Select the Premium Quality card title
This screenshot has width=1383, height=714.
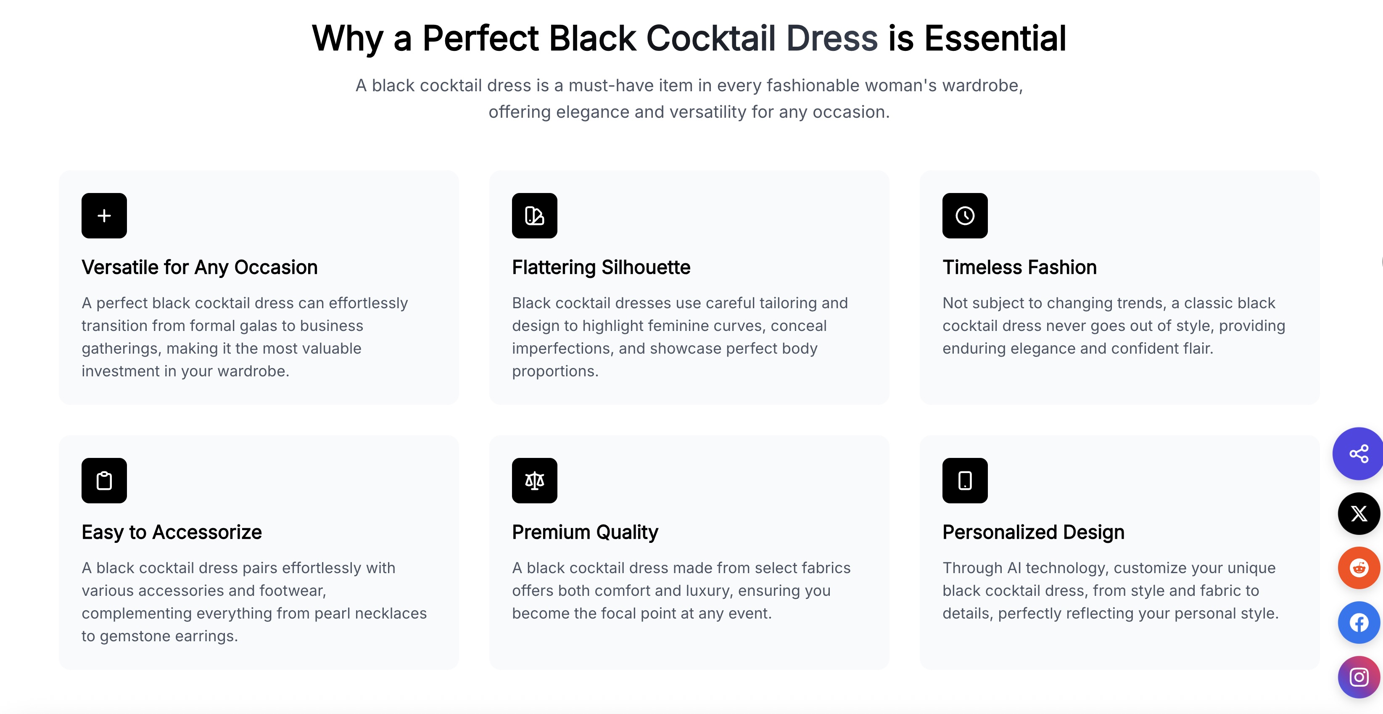tap(585, 532)
